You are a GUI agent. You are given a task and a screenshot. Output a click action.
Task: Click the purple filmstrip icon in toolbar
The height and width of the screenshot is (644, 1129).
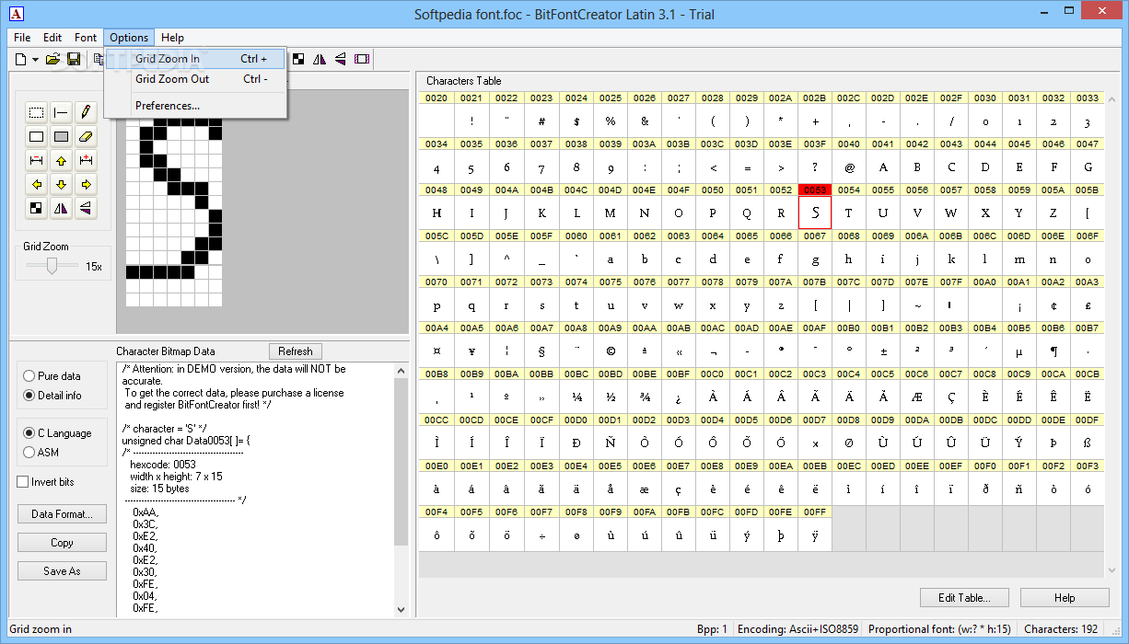pyautogui.click(x=362, y=59)
